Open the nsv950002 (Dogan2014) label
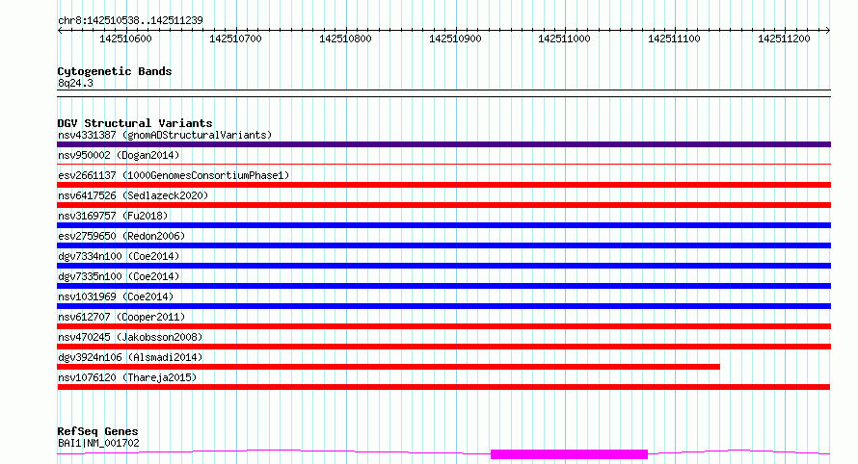The image size is (858, 464). click(119, 155)
